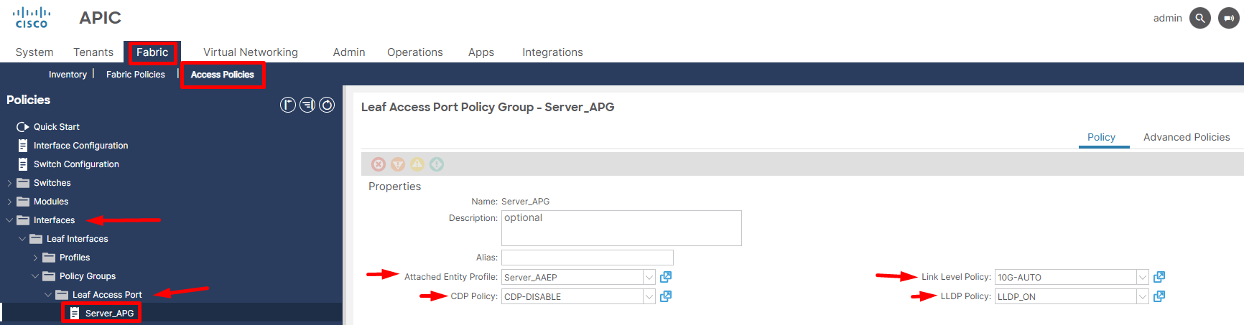
Task: Expand the Modules tree node
Action: [x=9, y=202]
